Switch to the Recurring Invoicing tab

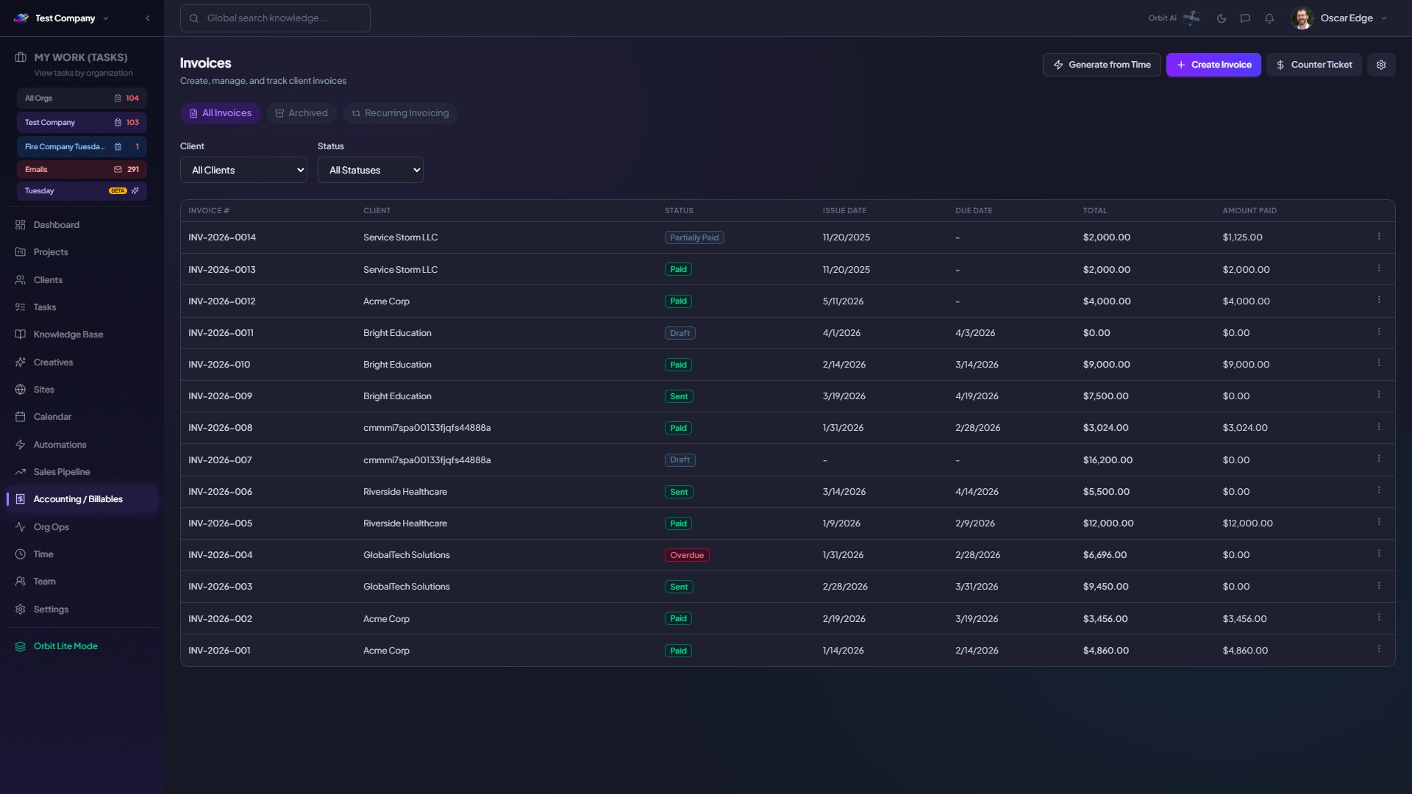click(x=400, y=113)
